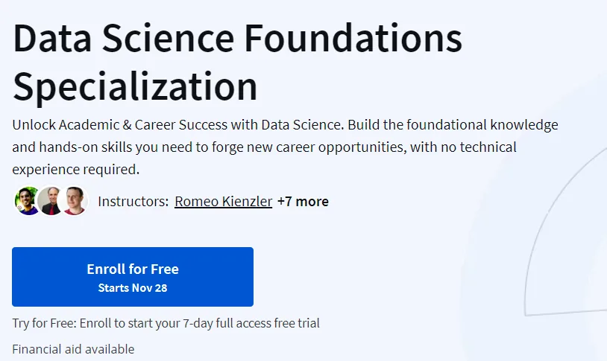The width and height of the screenshot is (607, 361).
Task: Click the 'experience required.' text line
Action: (75, 170)
